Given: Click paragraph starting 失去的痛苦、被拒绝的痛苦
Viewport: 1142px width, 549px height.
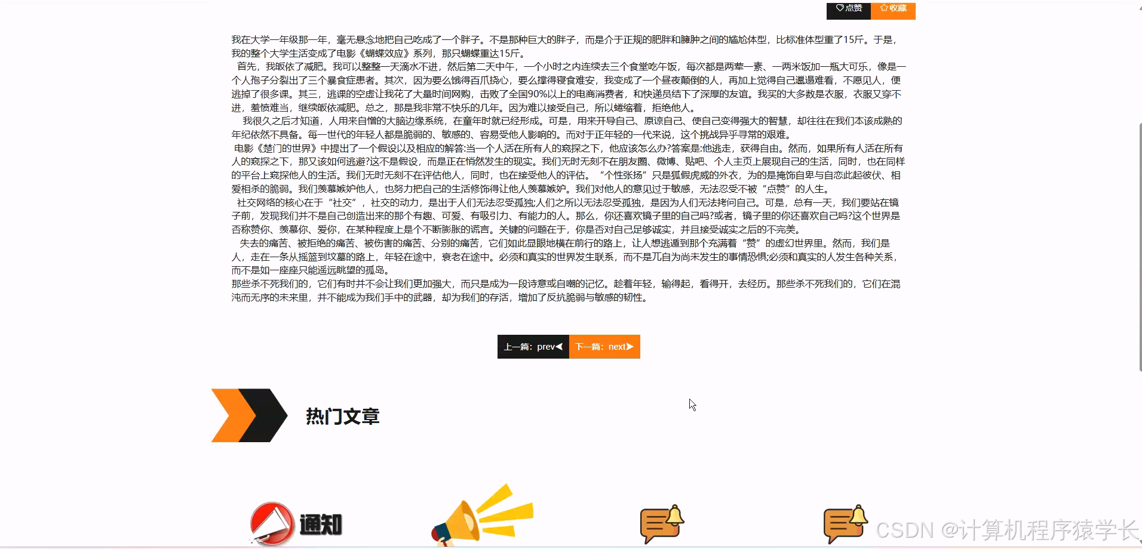Looking at the screenshot, I should click(566, 257).
